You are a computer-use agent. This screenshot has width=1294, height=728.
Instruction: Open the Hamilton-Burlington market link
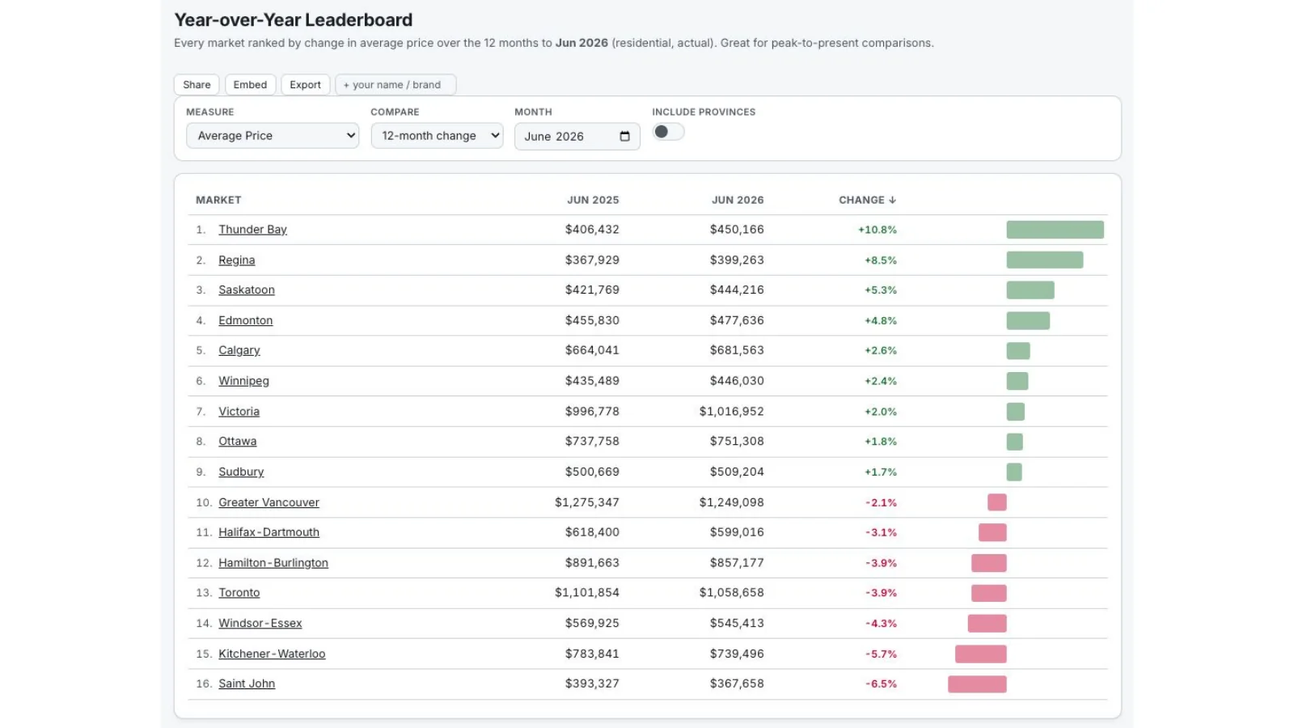[x=273, y=563]
